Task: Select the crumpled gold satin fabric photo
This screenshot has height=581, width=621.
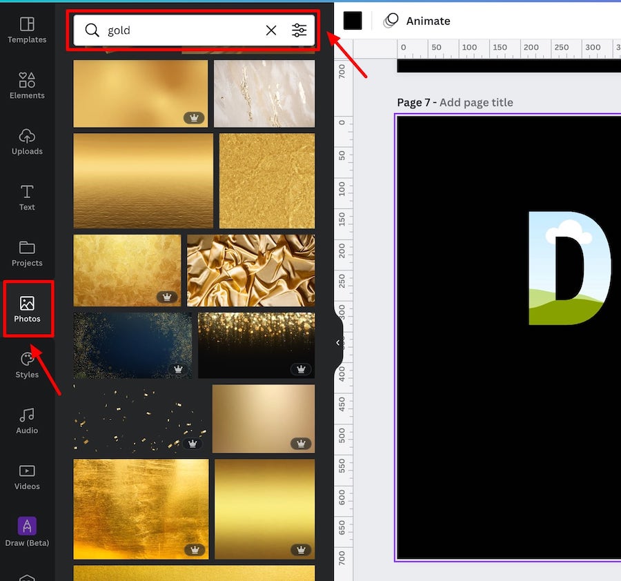Action: [251, 270]
